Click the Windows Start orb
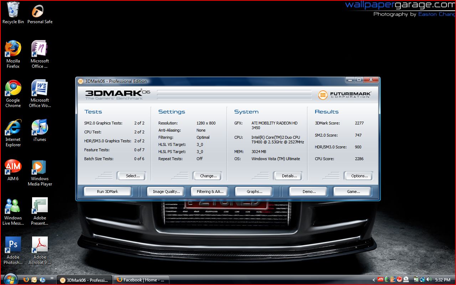456x285 pixels. click(10, 279)
